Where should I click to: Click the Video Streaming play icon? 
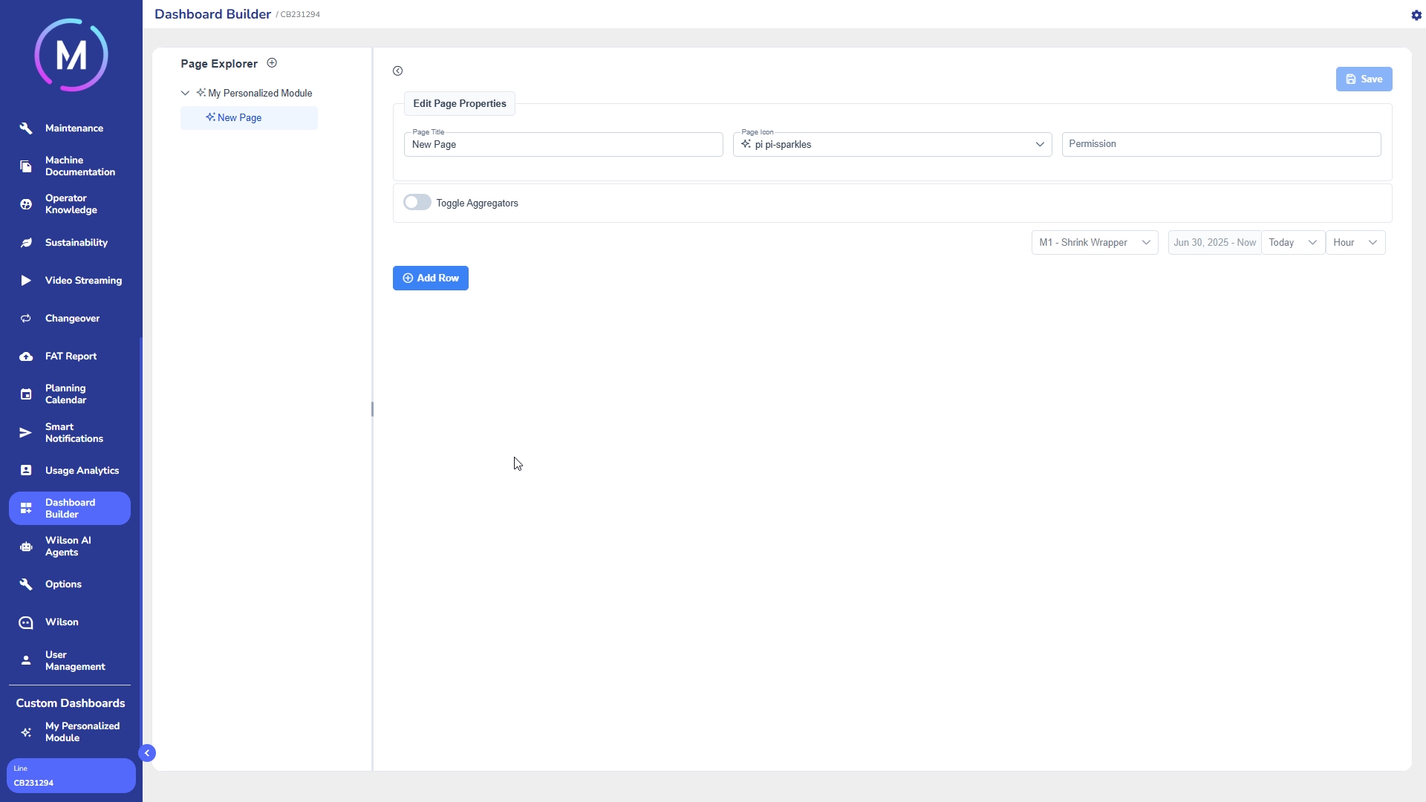tap(26, 281)
